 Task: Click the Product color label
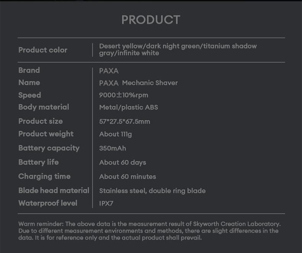tap(43, 50)
